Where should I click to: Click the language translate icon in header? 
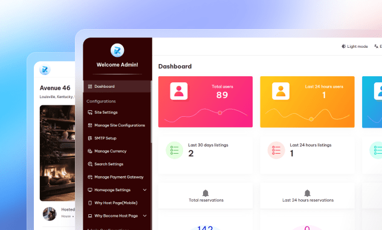pyautogui.click(x=376, y=47)
